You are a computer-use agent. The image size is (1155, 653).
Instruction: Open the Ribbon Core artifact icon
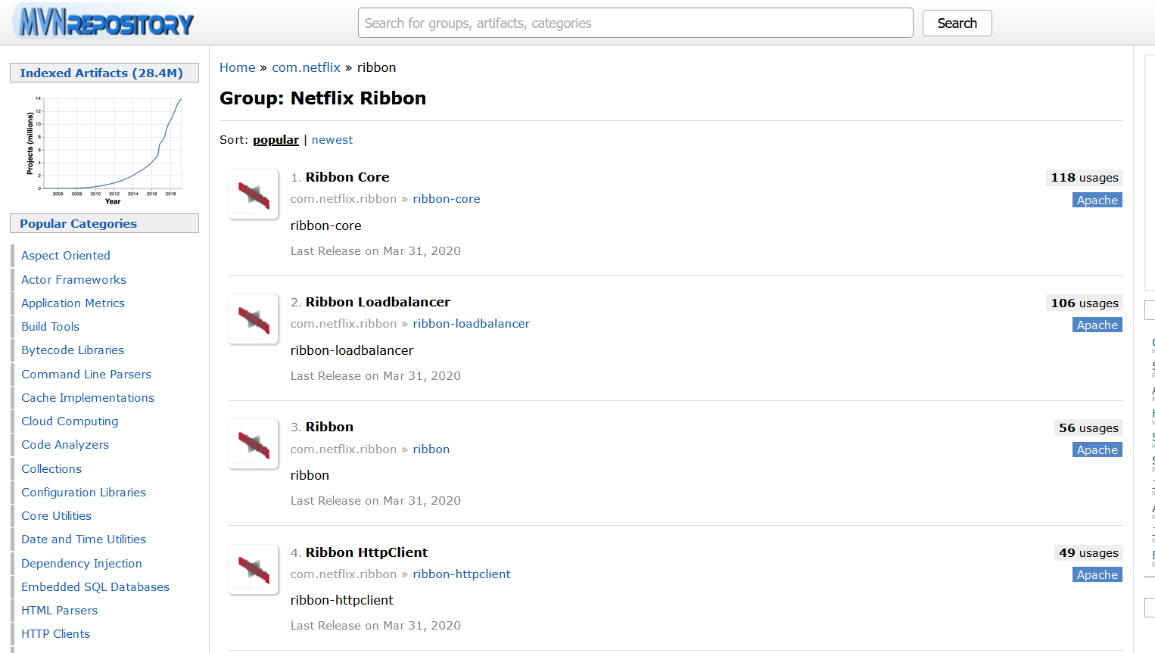[254, 194]
